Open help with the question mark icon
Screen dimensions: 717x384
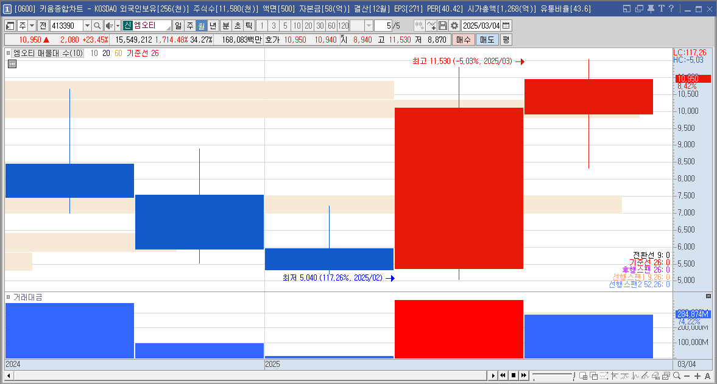[x=671, y=9]
